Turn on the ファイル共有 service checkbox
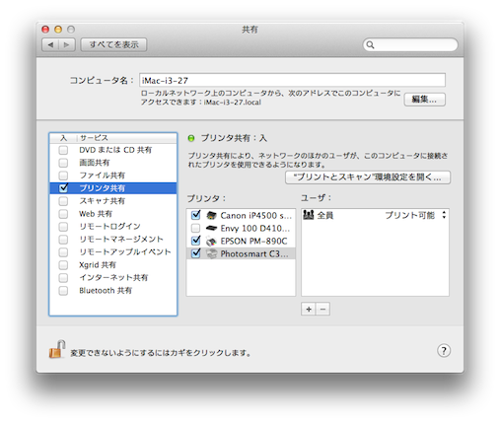 [x=63, y=176]
